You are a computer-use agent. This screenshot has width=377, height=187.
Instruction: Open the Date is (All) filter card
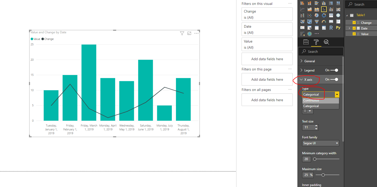click(267, 29)
